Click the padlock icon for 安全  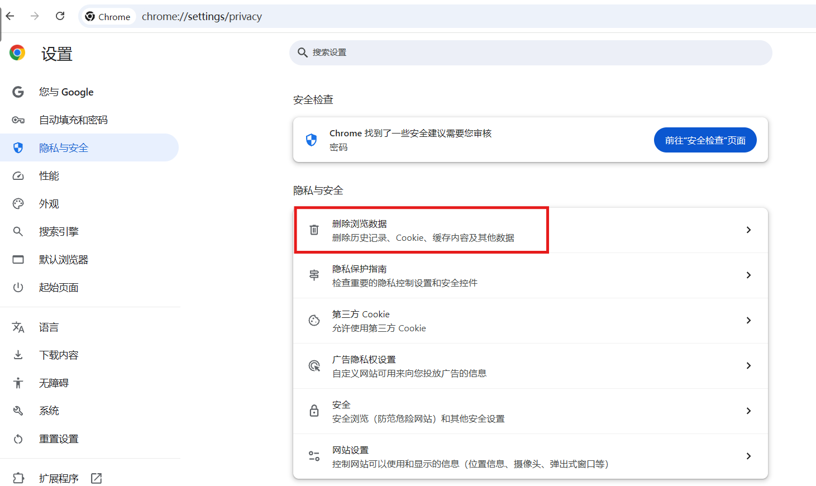coord(314,411)
